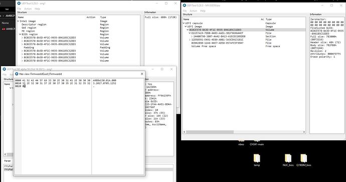
Task: Click the 'Erase polarity: 1' information line
Action: click(322, 57)
